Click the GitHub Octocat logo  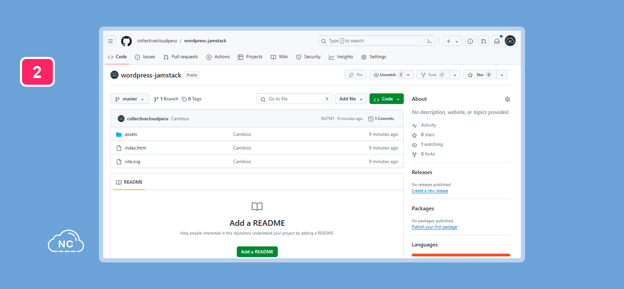coord(126,41)
